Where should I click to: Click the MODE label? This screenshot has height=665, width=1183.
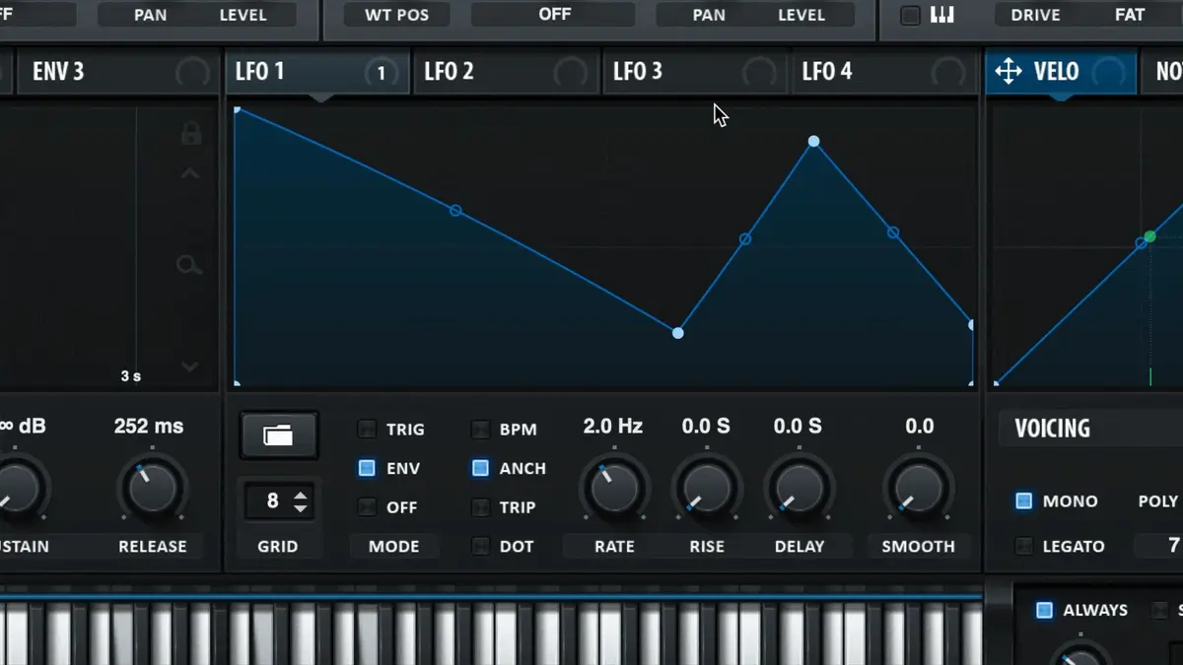[393, 546]
